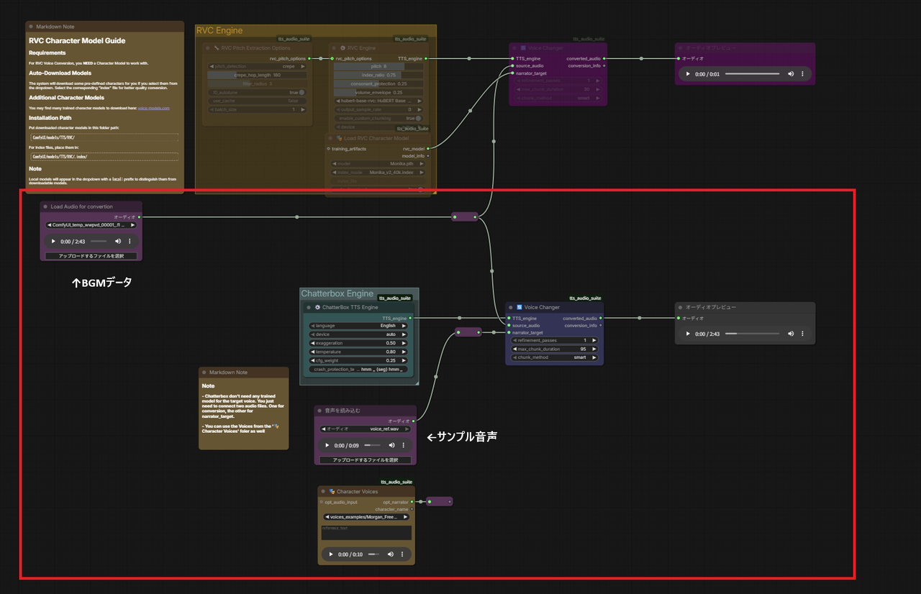Decrease max_chunk_duration 95 with left arrow
This screenshot has height=594, width=921.
(515, 349)
